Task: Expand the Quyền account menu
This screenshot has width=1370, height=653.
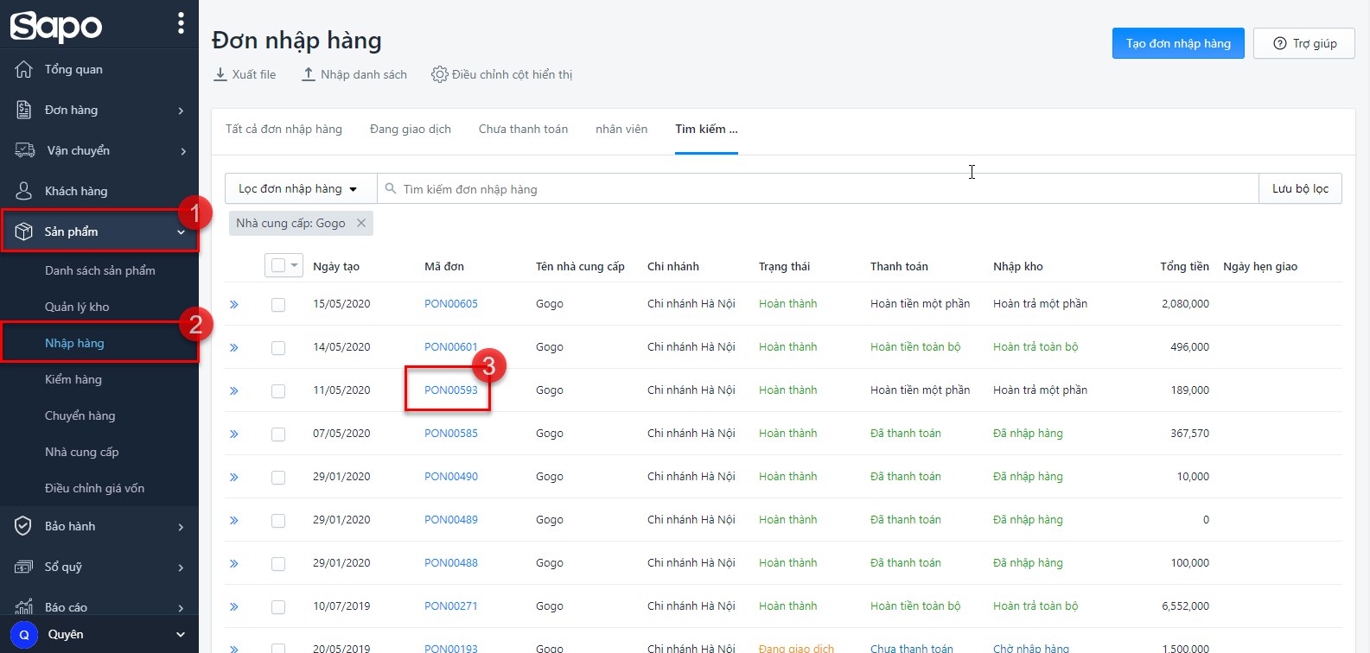Action: 181,634
